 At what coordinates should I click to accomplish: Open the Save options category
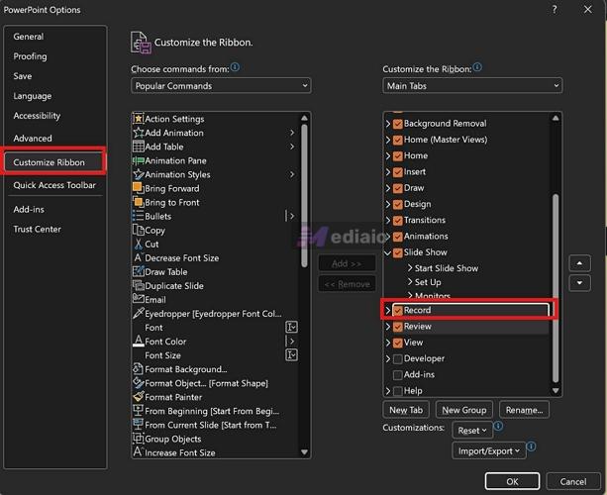pyautogui.click(x=23, y=76)
